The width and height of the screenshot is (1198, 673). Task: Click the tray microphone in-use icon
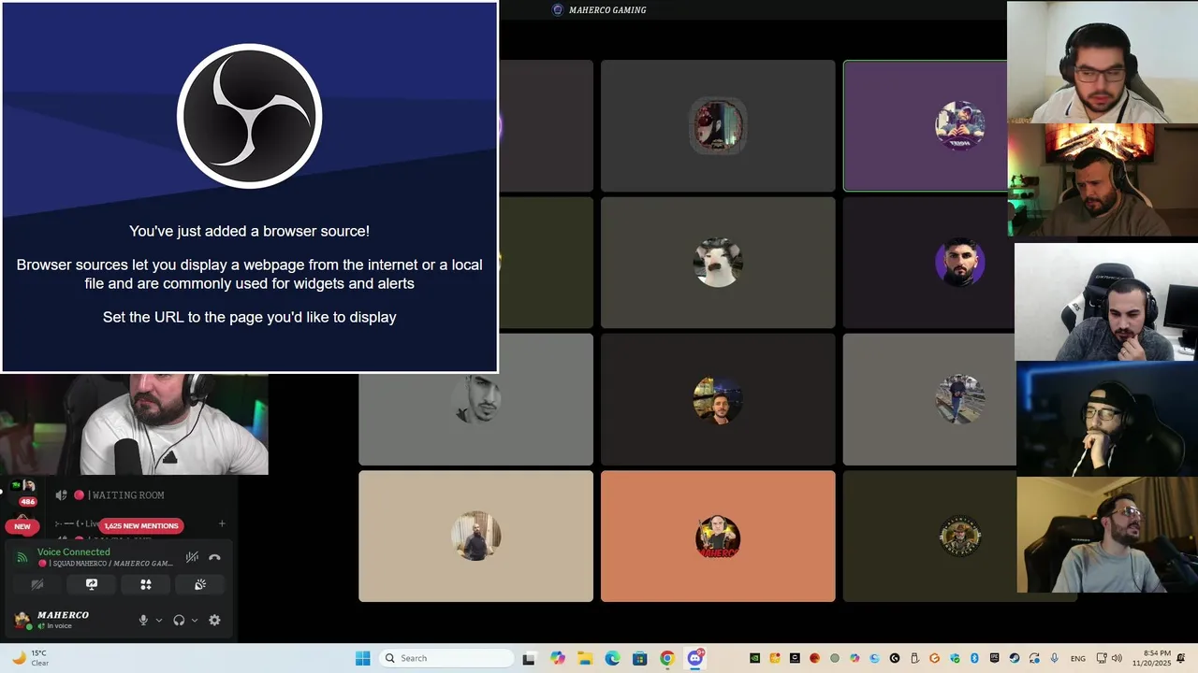tap(1055, 658)
